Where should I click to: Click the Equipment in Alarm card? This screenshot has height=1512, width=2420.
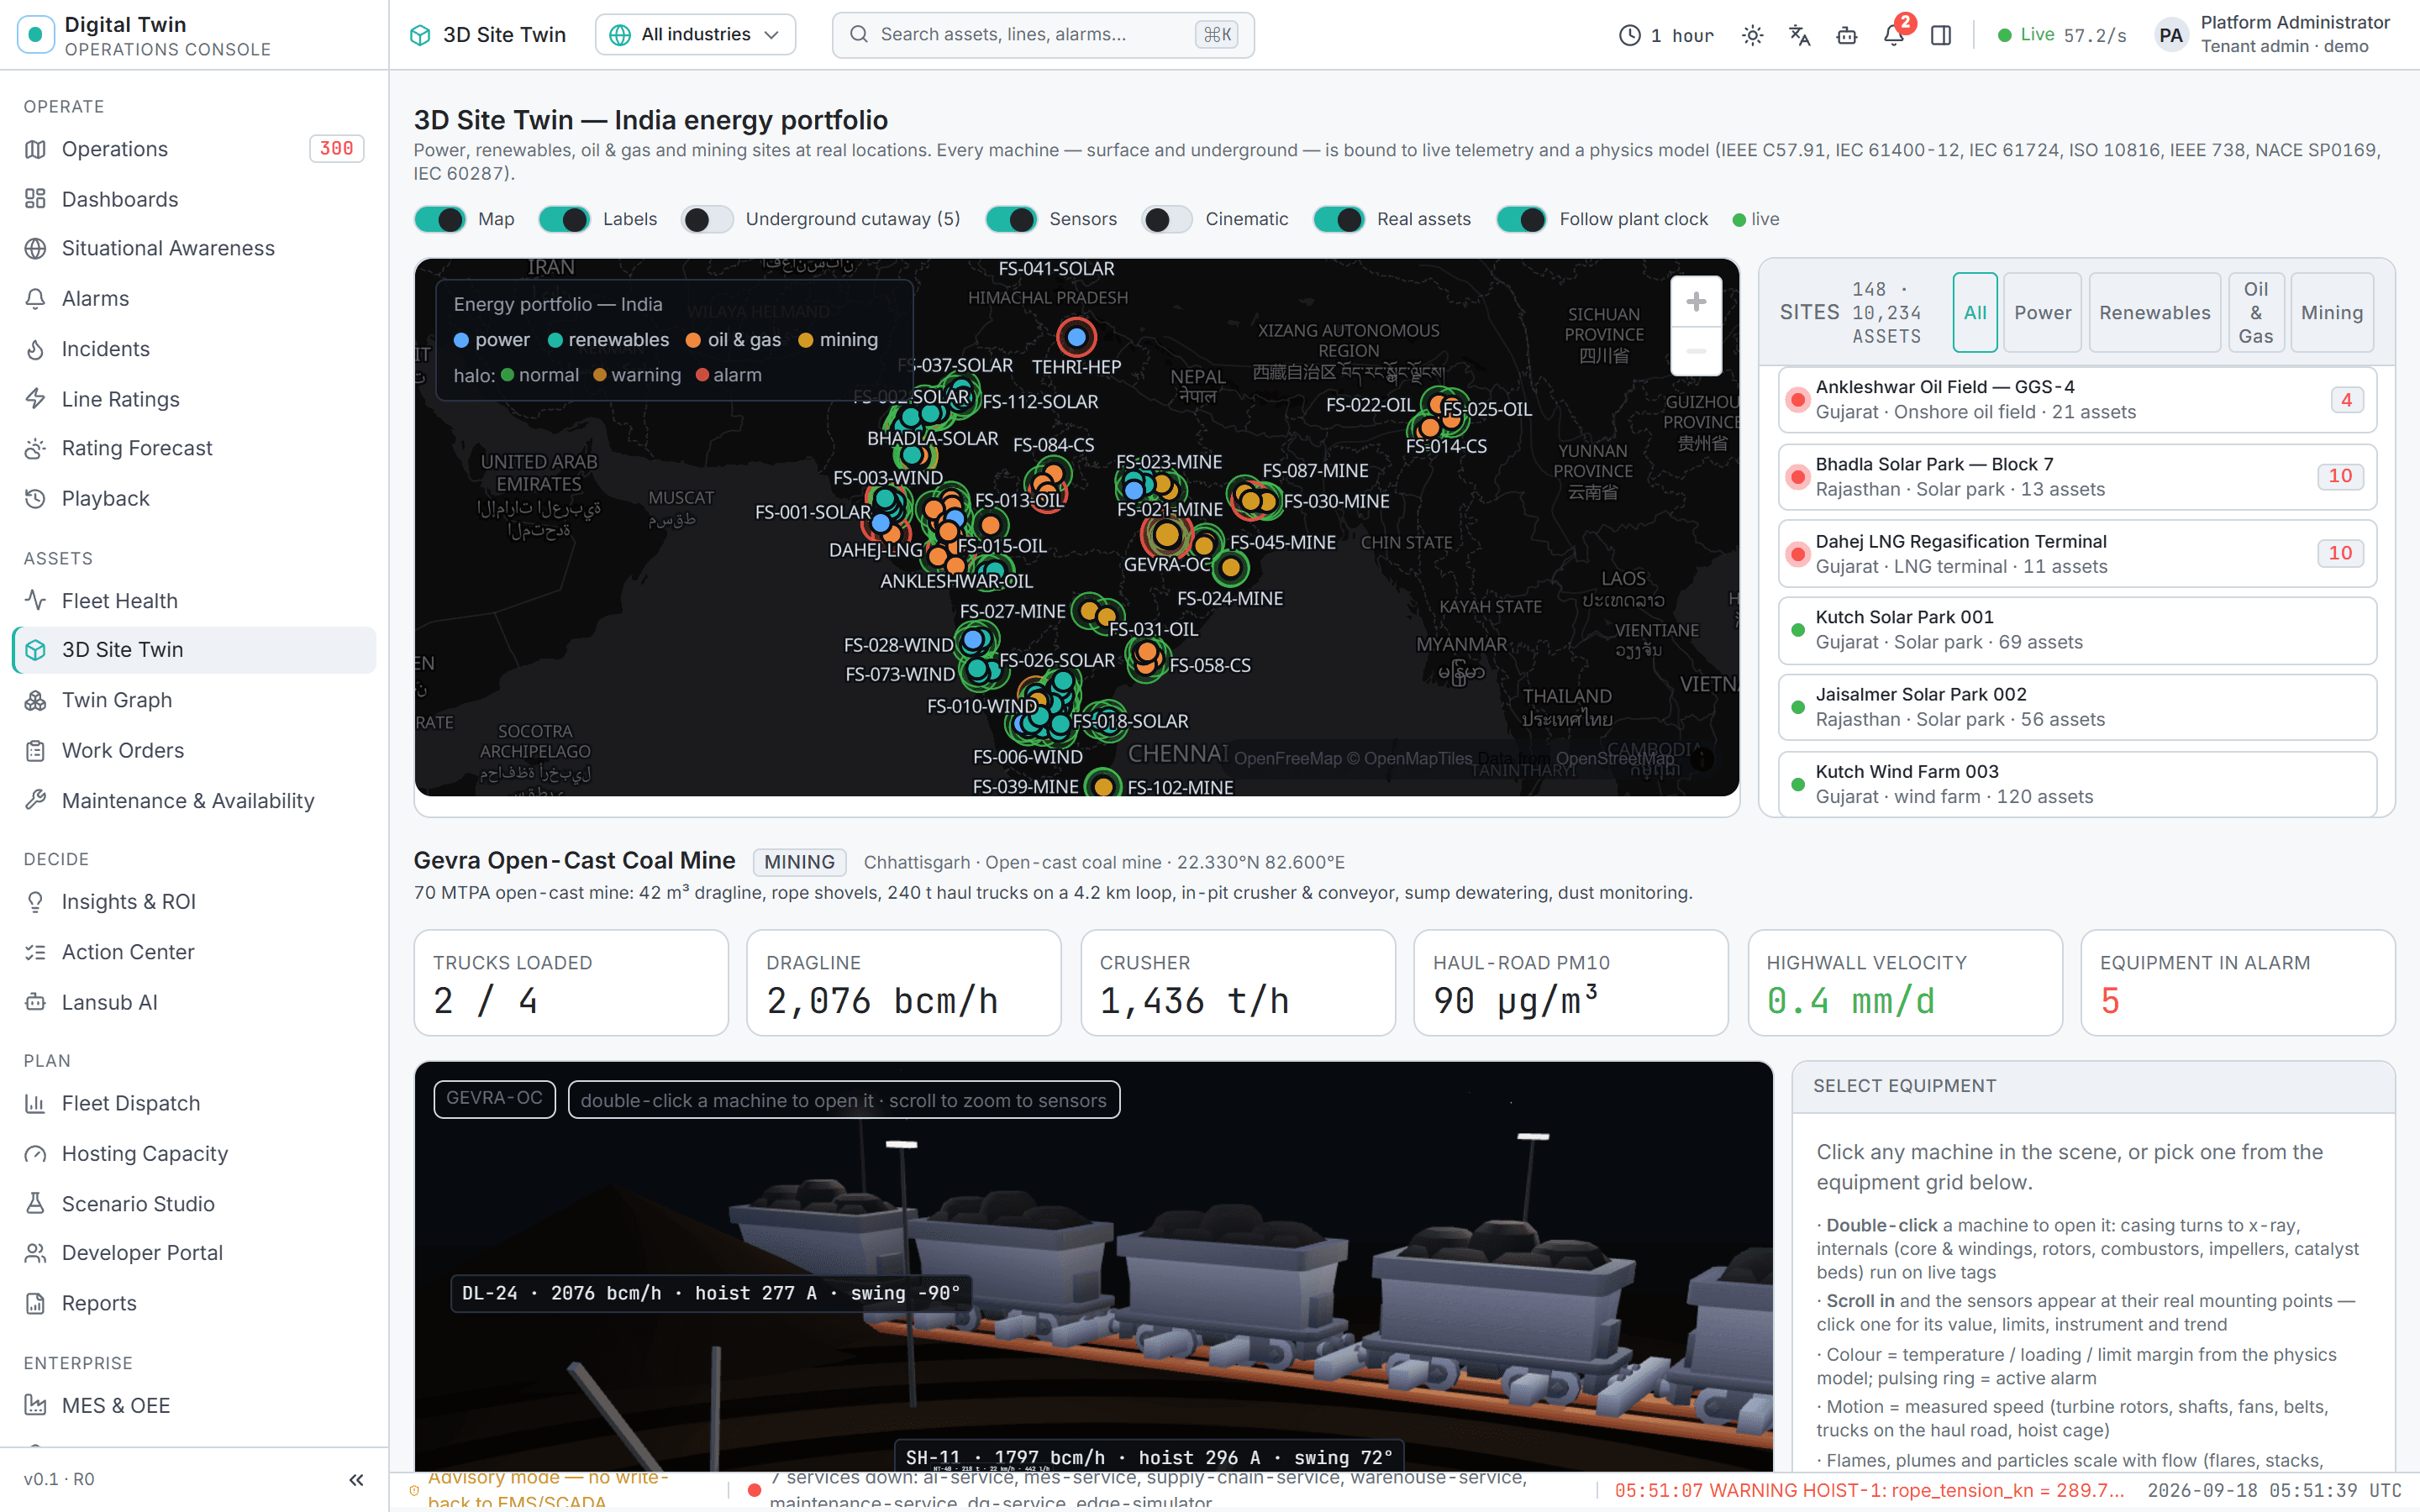(2237, 982)
